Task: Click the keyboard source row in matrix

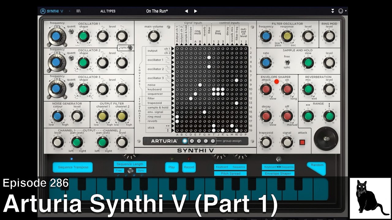Action: 159,89
